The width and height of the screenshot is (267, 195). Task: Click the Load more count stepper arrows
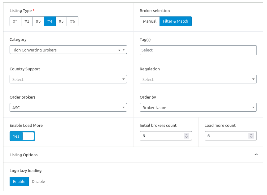251,136
